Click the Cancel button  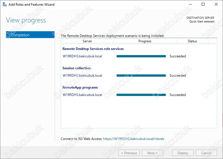pos(206,153)
